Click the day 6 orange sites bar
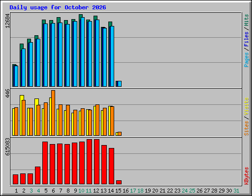This screenshot has height=196, width=252. pos(53,113)
